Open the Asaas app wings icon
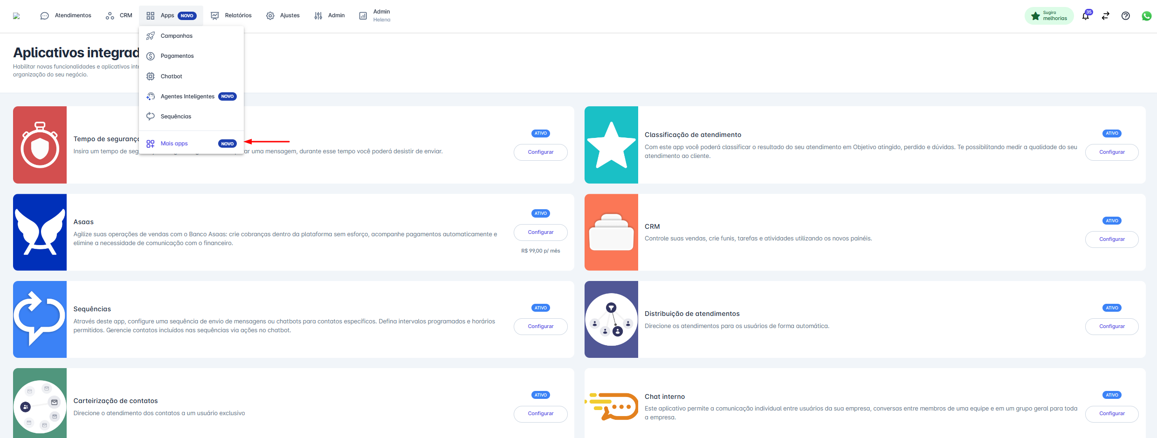 pos(40,232)
